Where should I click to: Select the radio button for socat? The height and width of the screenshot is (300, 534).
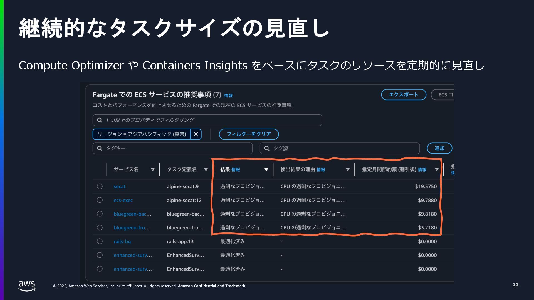coord(100,186)
